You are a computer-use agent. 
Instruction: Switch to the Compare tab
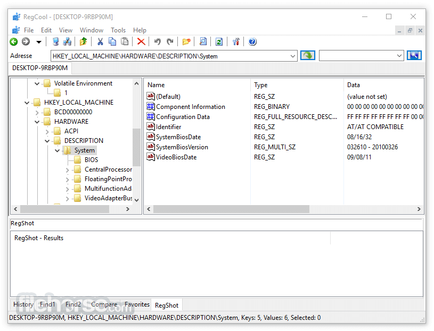point(104,304)
